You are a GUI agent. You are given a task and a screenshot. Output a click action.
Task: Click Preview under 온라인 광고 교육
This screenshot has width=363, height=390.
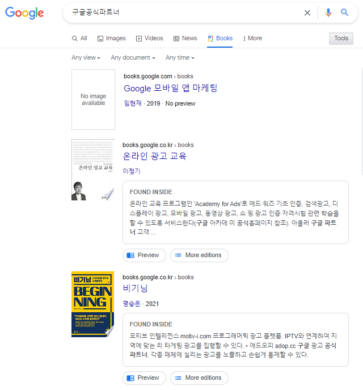coord(144,255)
